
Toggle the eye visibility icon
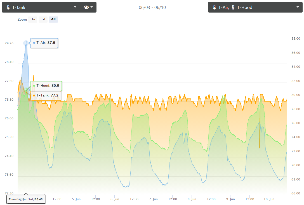coord(86,7)
